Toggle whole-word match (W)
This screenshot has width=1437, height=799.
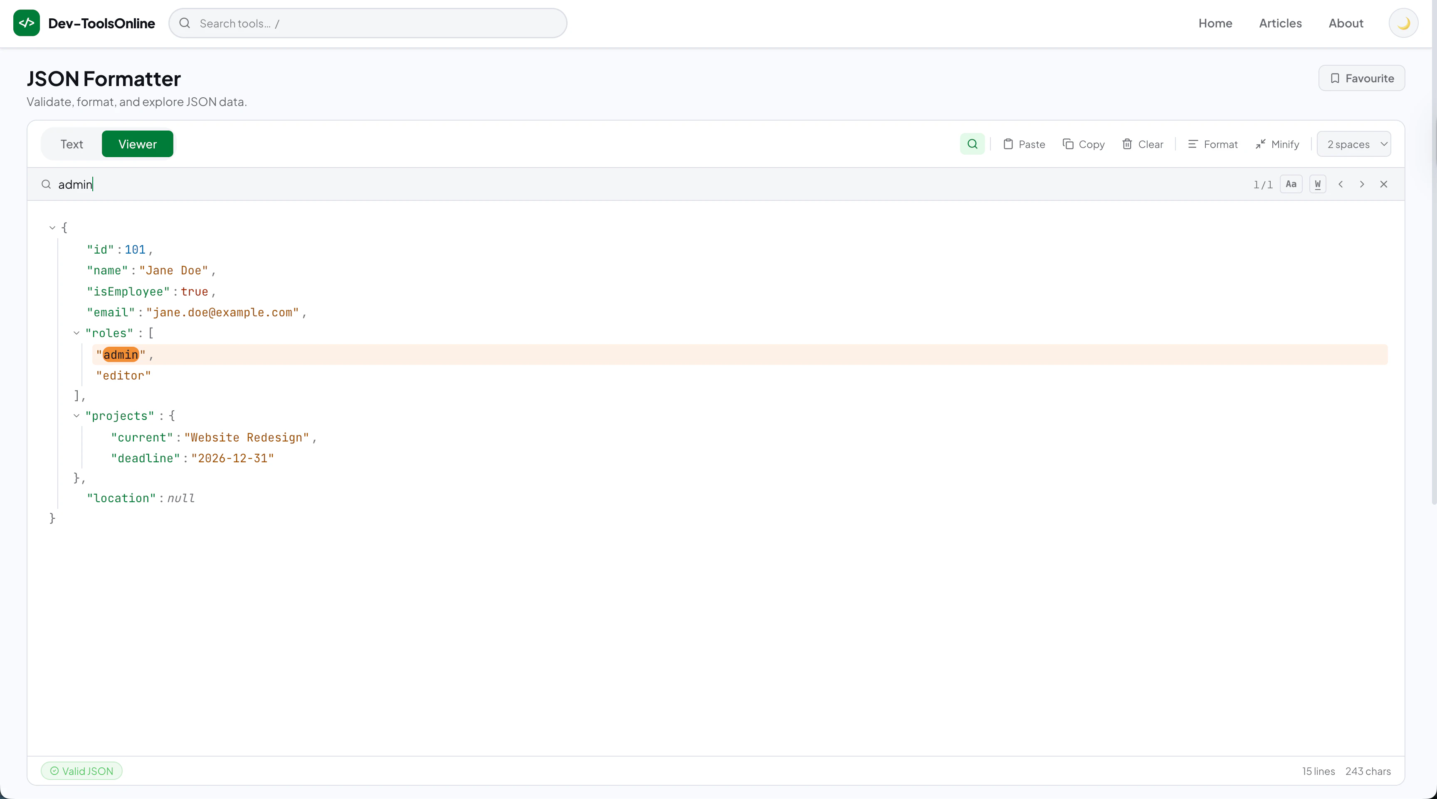1318,184
